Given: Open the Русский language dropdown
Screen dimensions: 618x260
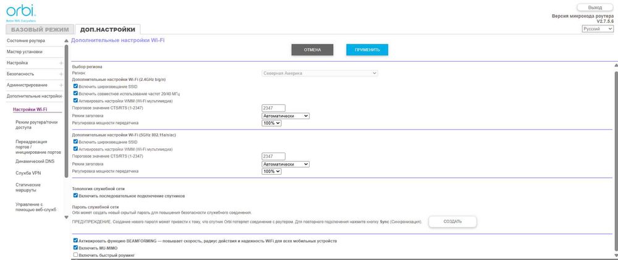Looking at the screenshot, I should (x=598, y=29).
